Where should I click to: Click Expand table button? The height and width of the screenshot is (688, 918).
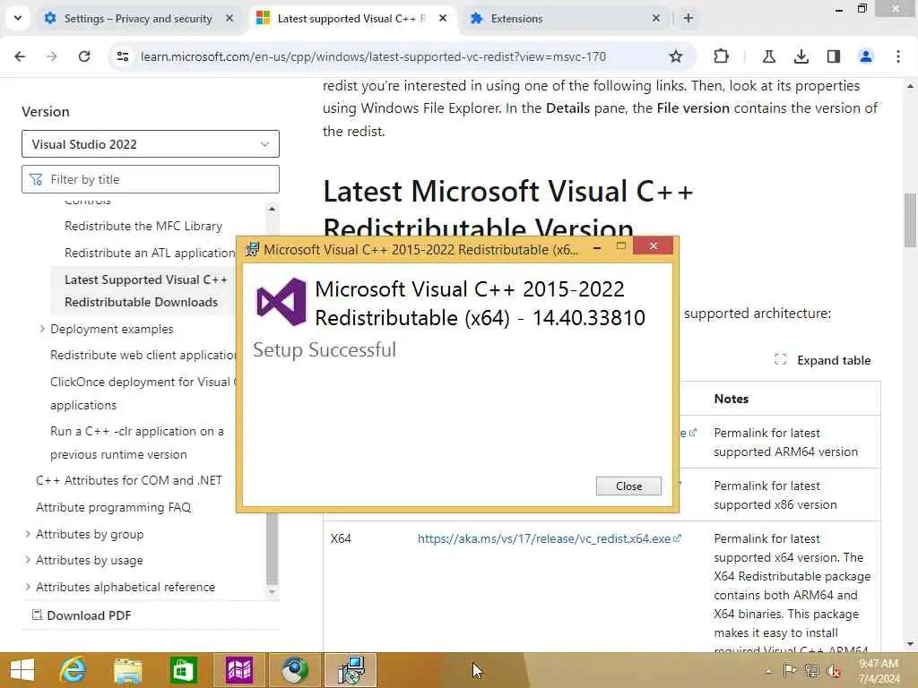point(823,360)
